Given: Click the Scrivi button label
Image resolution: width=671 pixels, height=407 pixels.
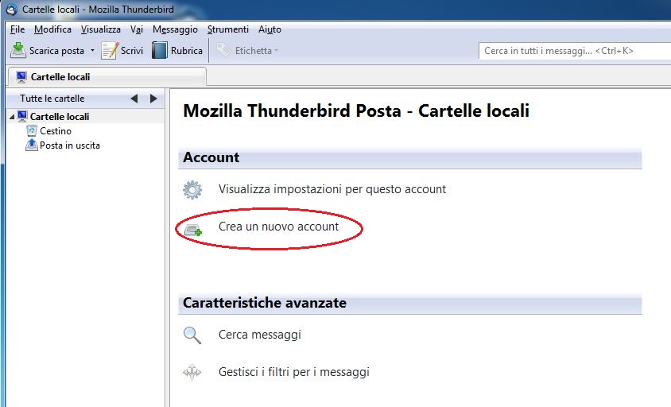Looking at the screenshot, I should tap(132, 51).
